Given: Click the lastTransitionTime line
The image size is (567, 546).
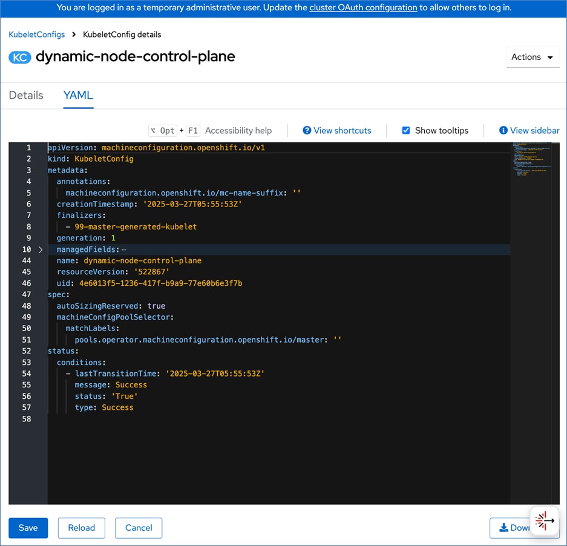Looking at the screenshot, I should pyautogui.click(x=165, y=373).
